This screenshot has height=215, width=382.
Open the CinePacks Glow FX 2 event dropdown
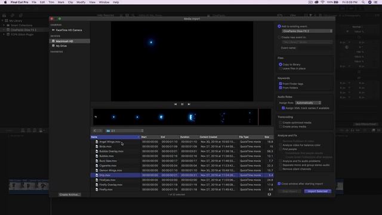click(307, 31)
